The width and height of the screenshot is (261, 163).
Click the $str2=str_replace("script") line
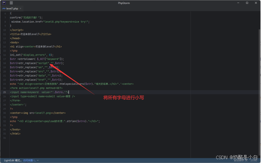pyautogui.click(x=37, y=63)
